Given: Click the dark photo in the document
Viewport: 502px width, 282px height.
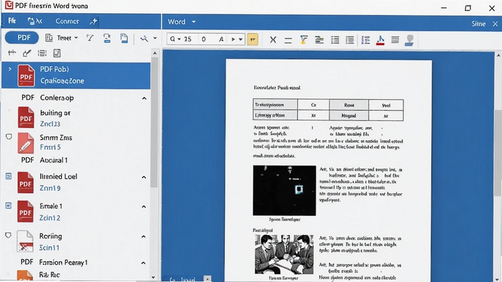Looking at the screenshot, I should click(x=284, y=191).
